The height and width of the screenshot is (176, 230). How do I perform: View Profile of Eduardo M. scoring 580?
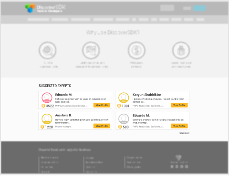(x=179, y=126)
